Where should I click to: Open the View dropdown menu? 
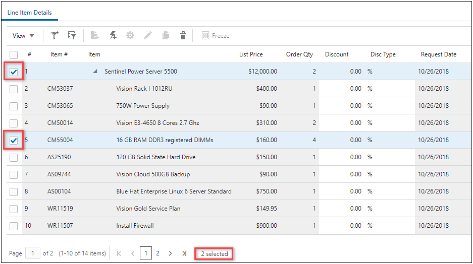(23, 36)
